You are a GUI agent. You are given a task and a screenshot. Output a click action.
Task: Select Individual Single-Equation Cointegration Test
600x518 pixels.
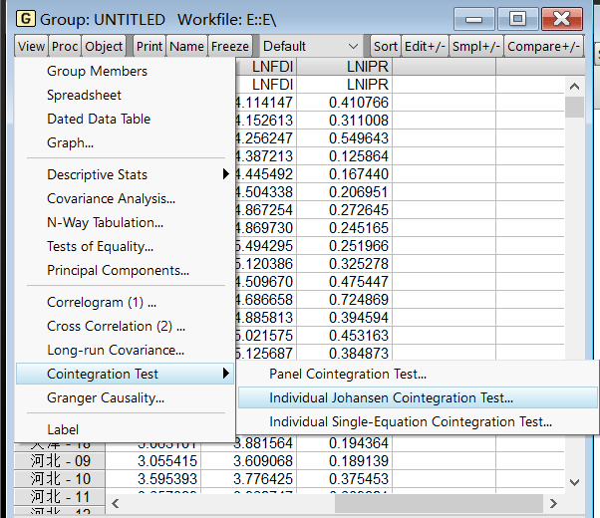tap(410, 421)
